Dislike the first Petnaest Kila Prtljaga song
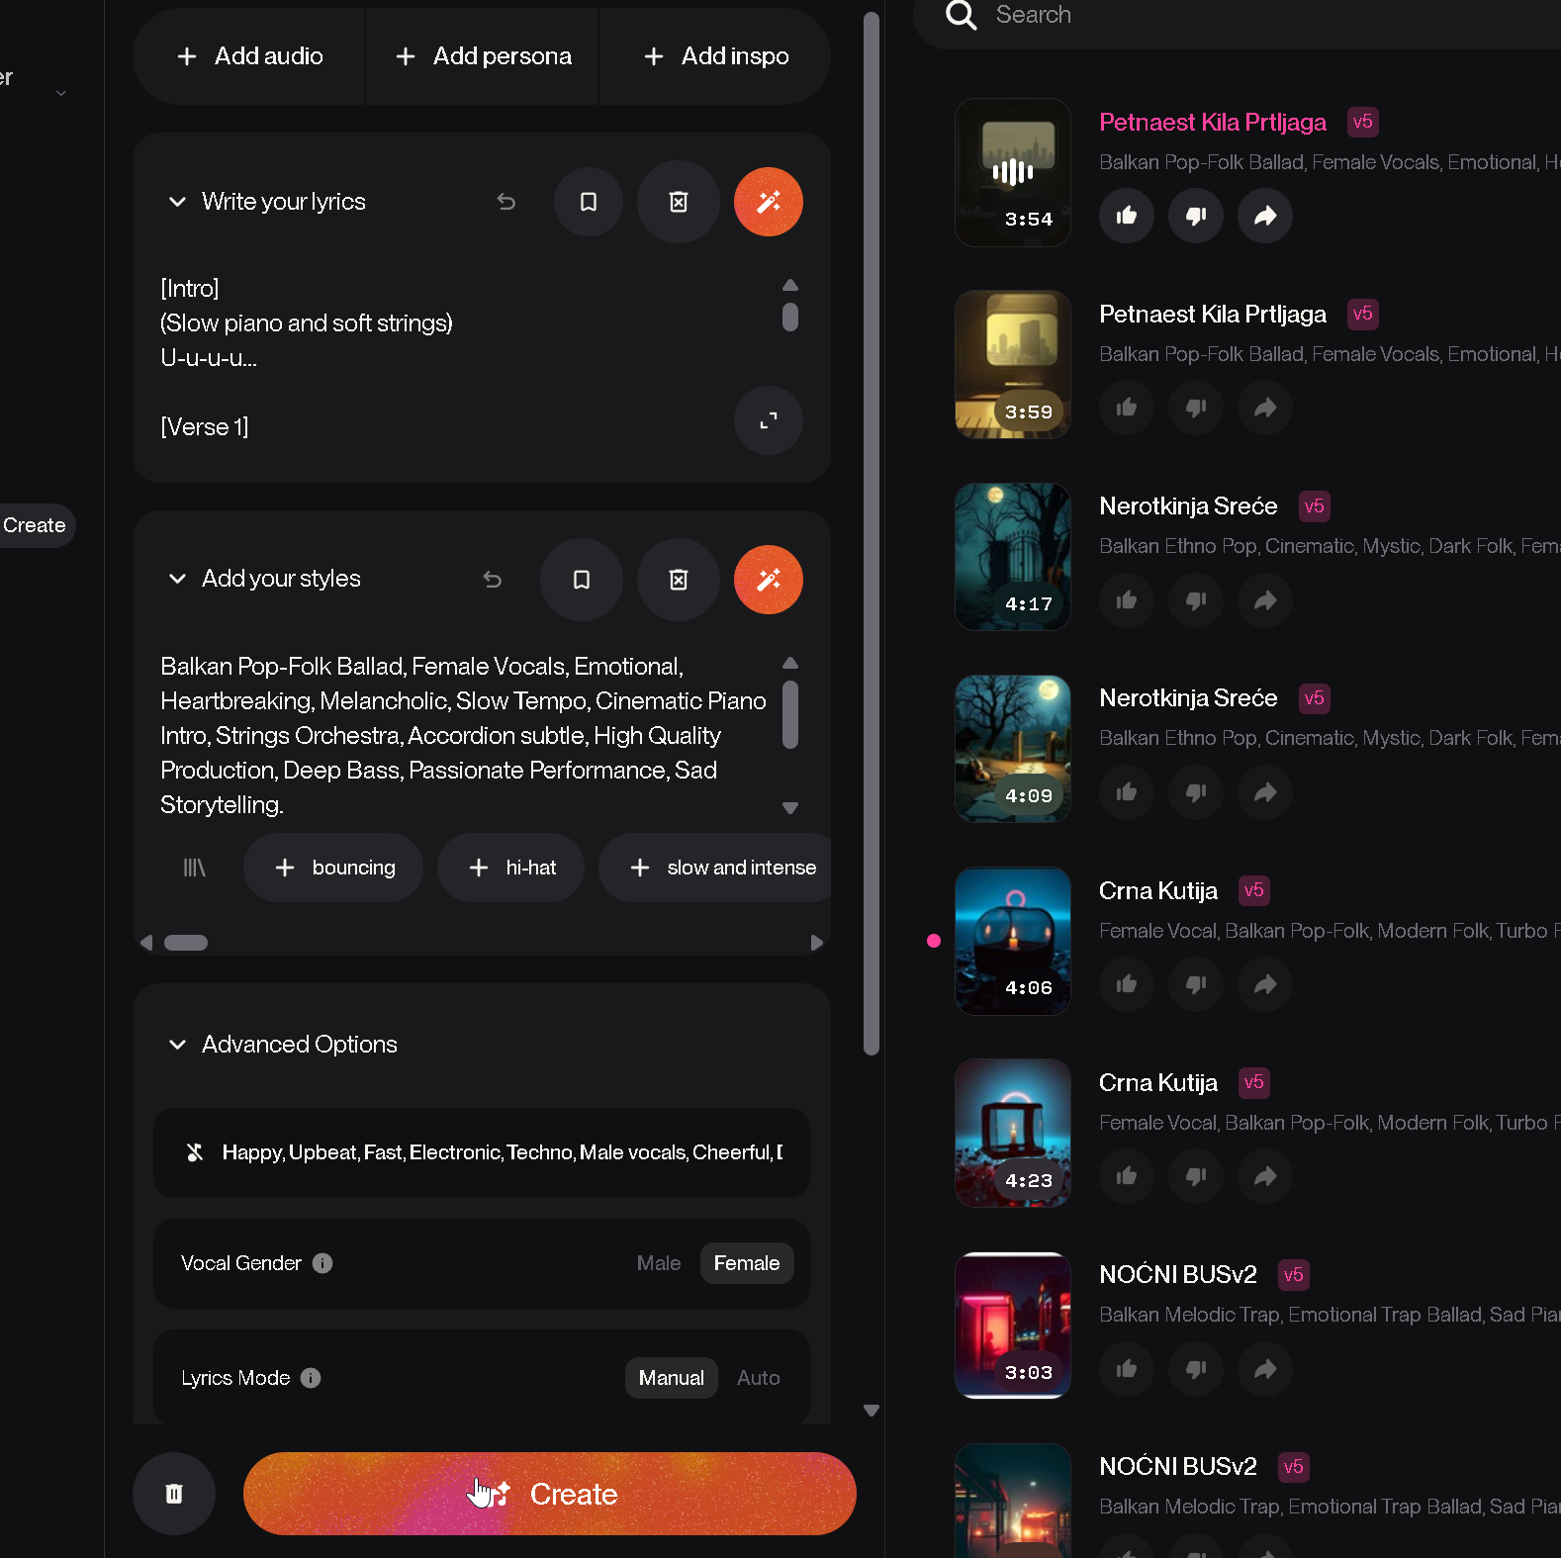Screen dimensions: 1561x1558 (x=1195, y=216)
